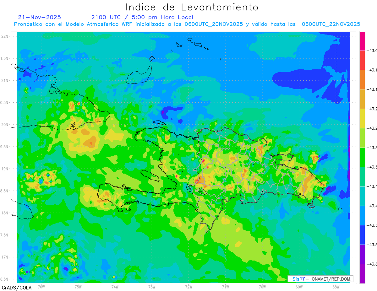Click the -43.0 legend value
Image resolution: width=377 pixels, height=291 pixels.
point(372,51)
